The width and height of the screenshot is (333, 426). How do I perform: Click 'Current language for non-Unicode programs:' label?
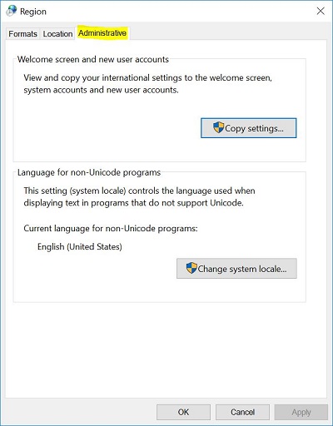click(x=111, y=229)
